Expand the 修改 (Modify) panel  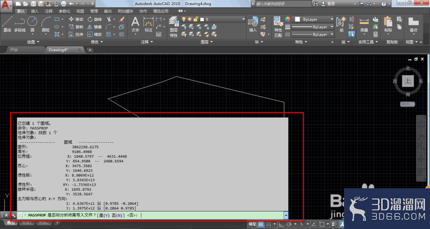pos(96,42)
